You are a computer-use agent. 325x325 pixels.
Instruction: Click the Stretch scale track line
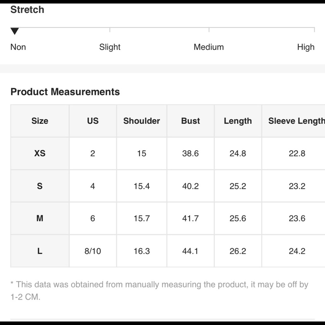click(x=162, y=27)
